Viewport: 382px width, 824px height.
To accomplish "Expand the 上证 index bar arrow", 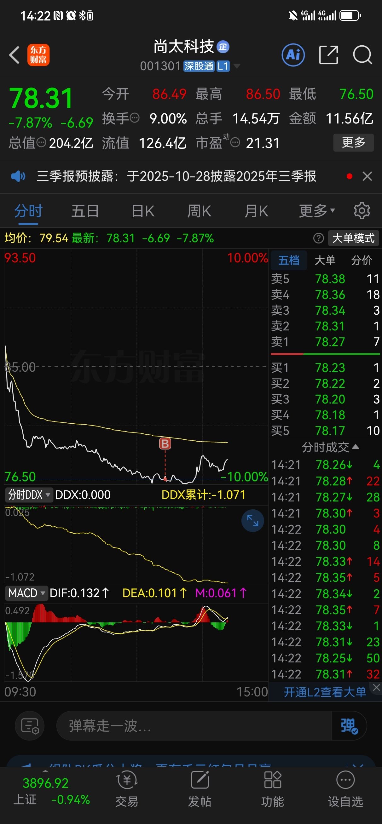I will pos(45,771).
